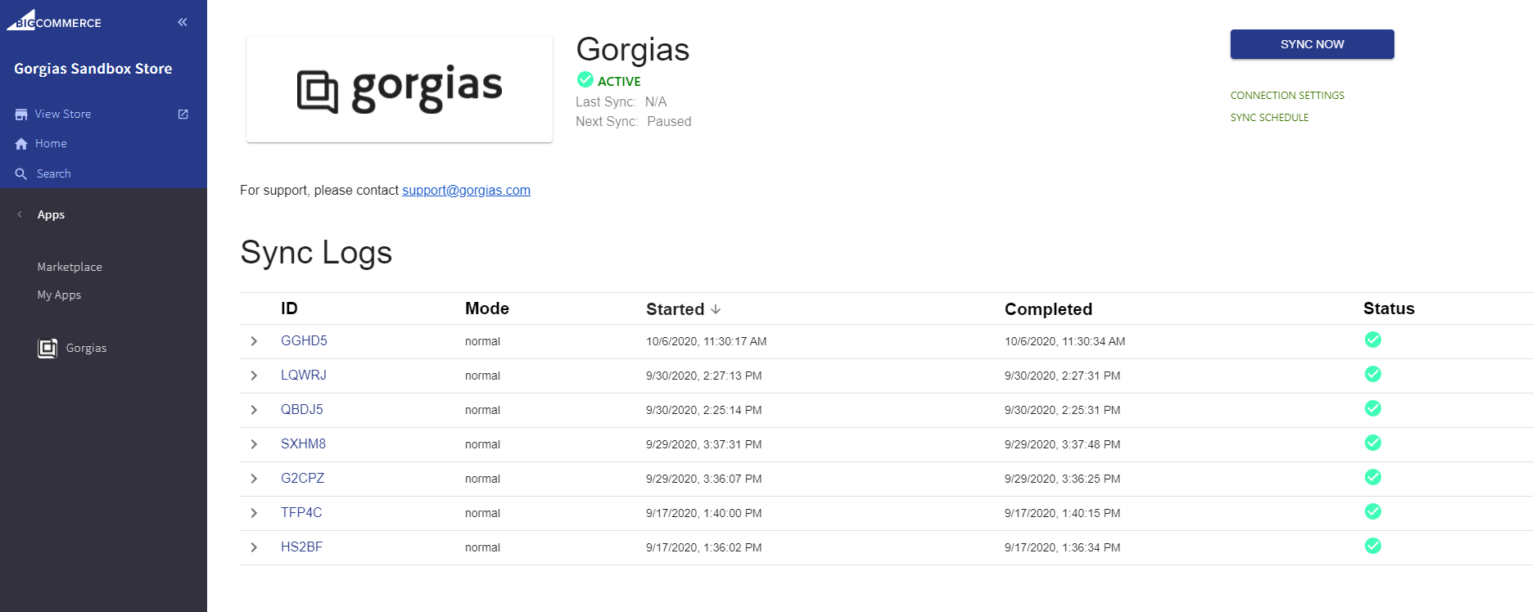The width and height of the screenshot is (1536, 612).
Task: Click the Apps section heading
Action: pyautogui.click(x=51, y=214)
